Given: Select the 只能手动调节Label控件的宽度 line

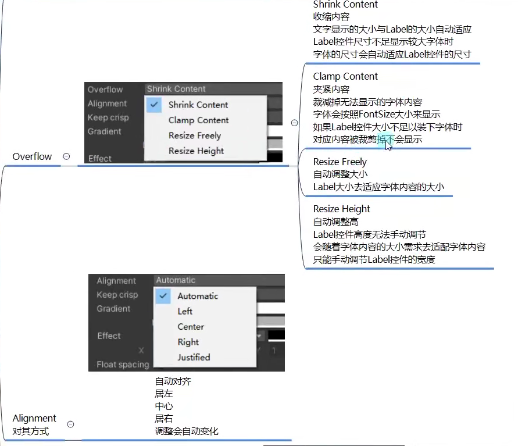Looking at the screenshot, I should (x=374, y=260).
